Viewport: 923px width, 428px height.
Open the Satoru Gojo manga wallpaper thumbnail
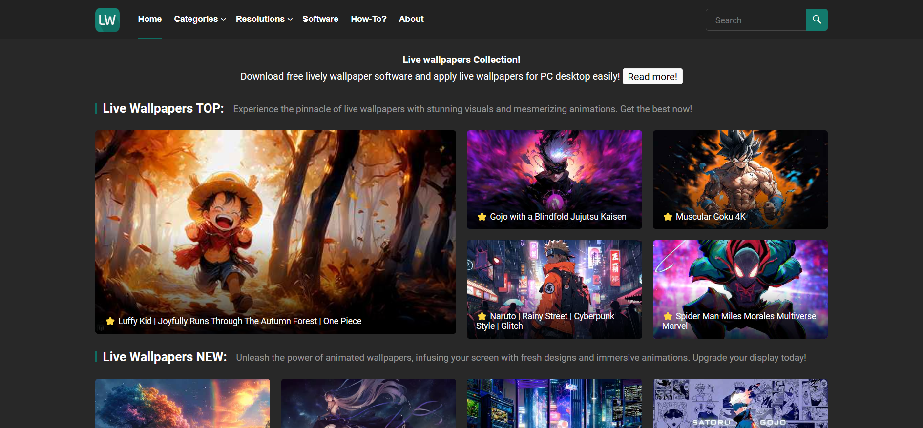(740, 404)
